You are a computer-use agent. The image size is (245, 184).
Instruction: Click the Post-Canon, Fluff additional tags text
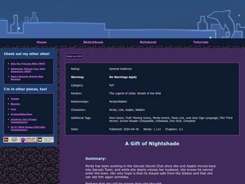(171, 119)
